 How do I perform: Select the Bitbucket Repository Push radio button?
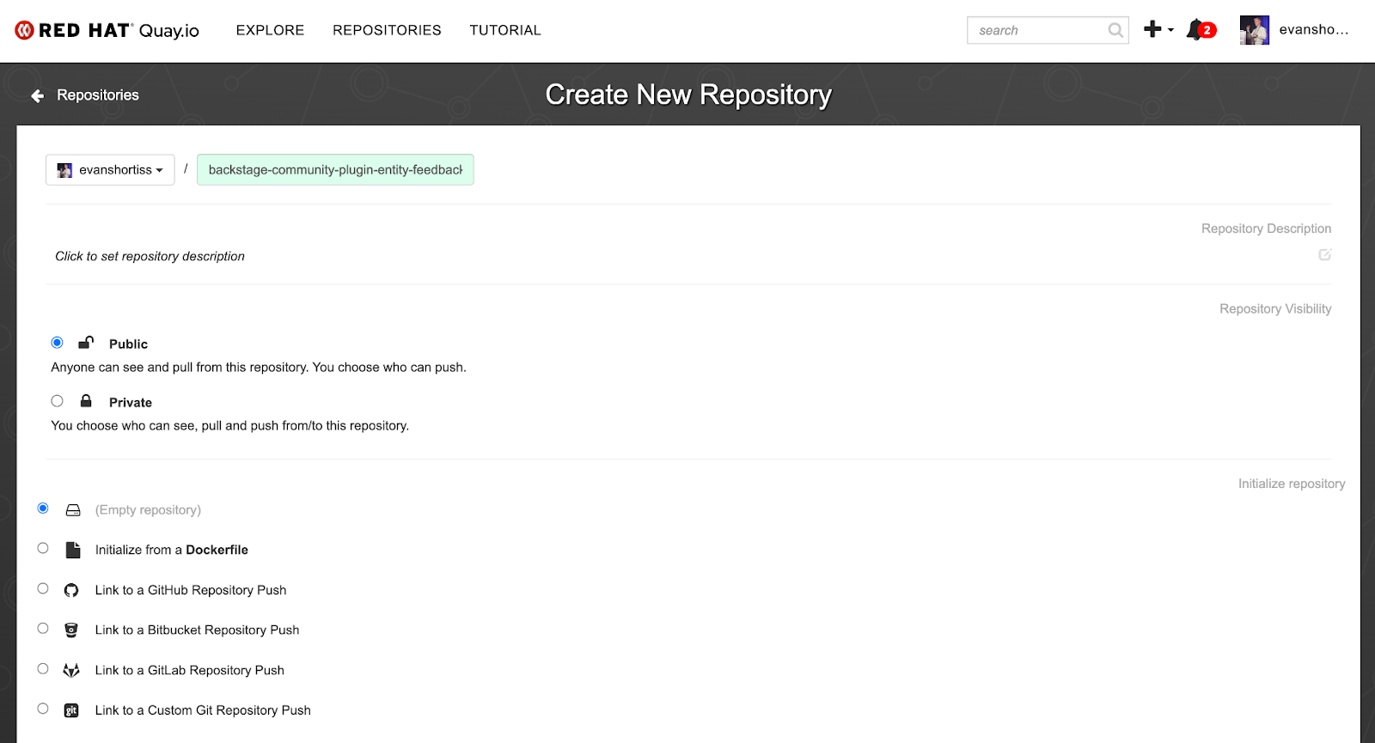click(43, 629)
